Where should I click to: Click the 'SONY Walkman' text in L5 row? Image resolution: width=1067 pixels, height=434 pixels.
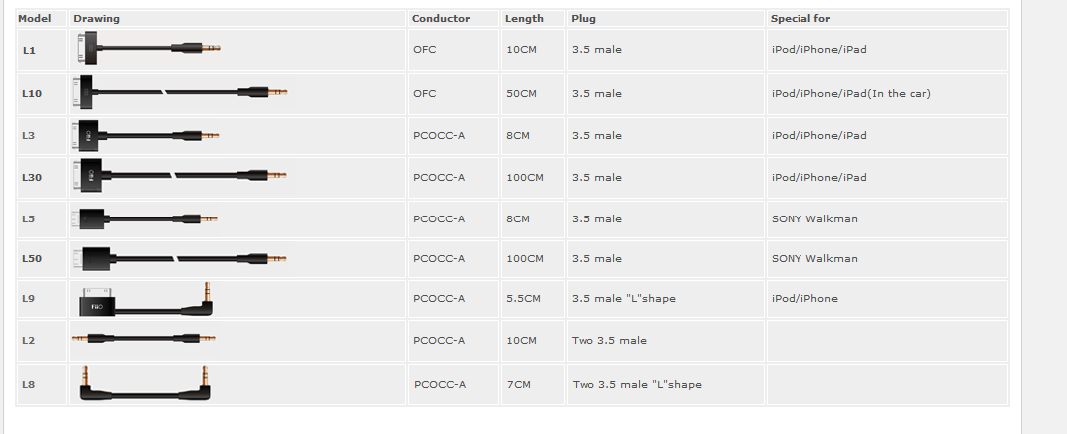(x=814, y=219)
